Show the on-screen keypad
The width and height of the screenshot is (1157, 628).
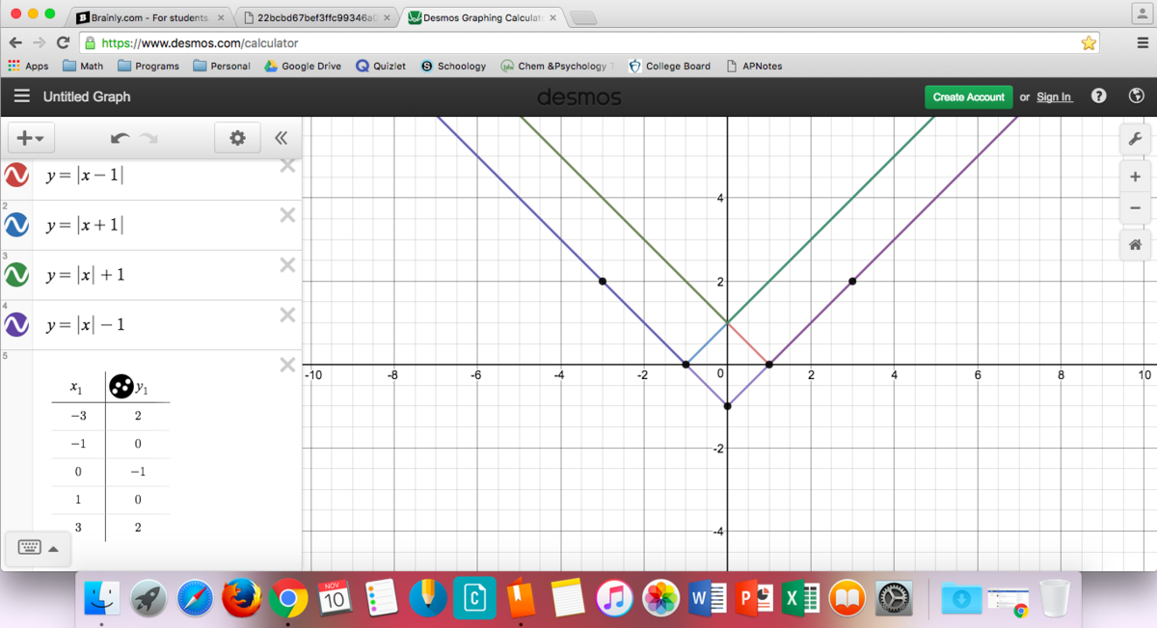pos(38,548)
